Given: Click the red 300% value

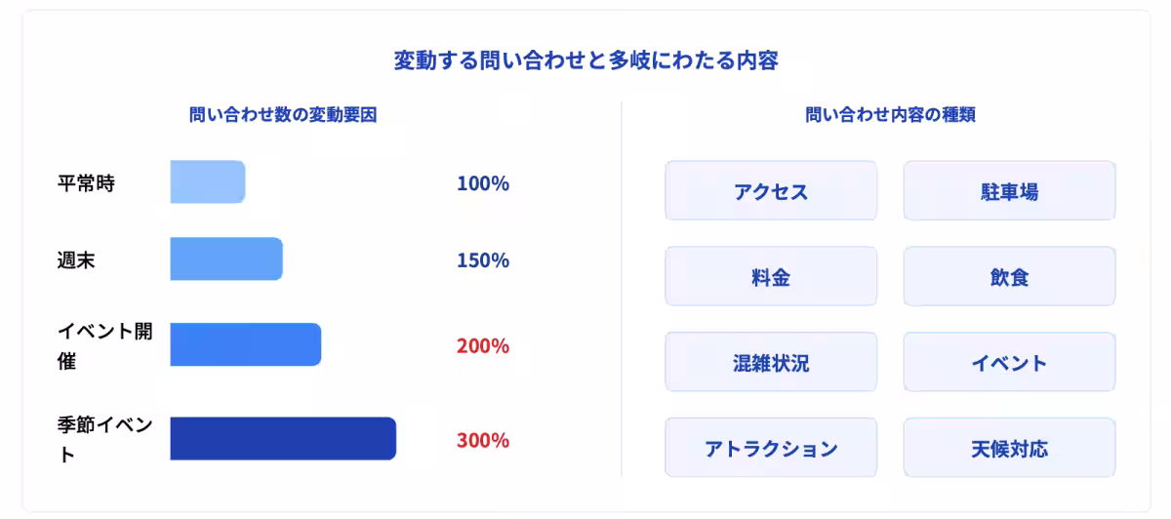Looking at the screenshot, I should coord(483,440).
